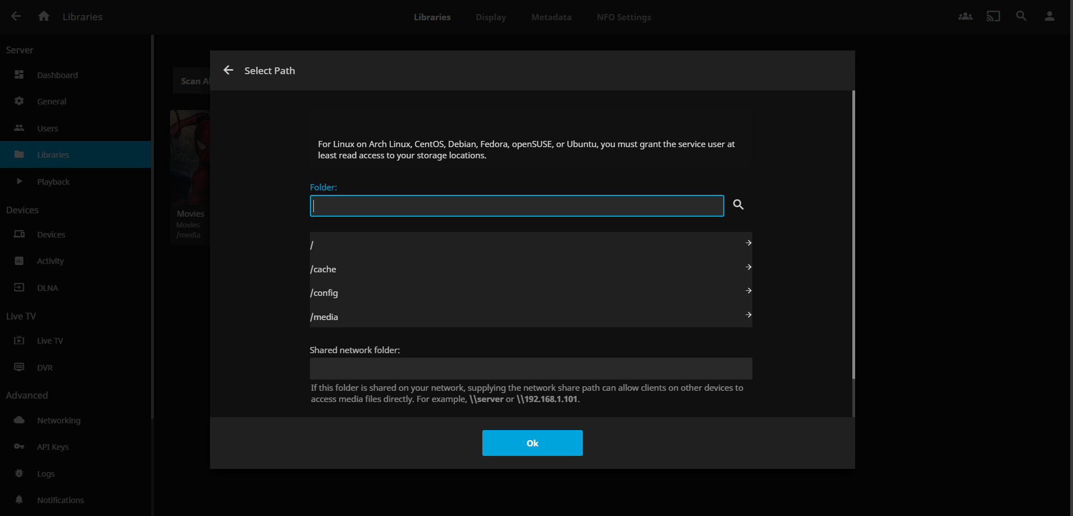Screen dimensions: 1073x516
Task: Click the top-left back navigation arrow
Action: click(x=16, y=16)
